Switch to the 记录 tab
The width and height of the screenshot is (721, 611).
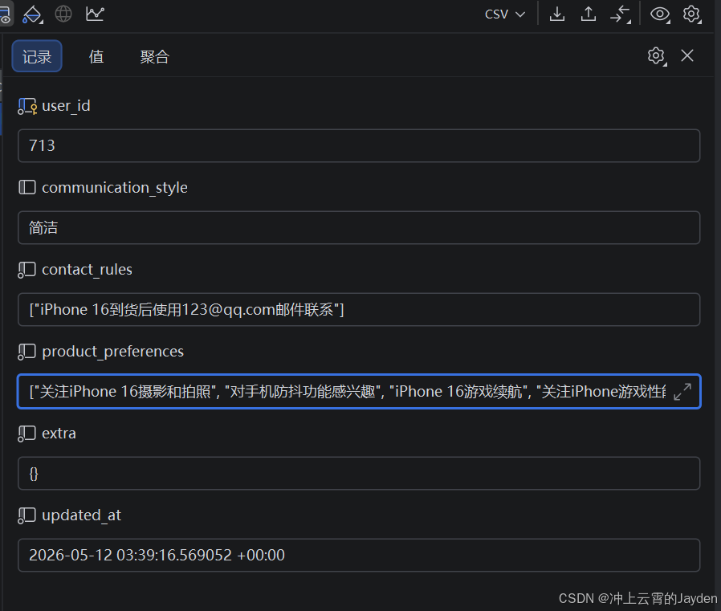[37, 56]
